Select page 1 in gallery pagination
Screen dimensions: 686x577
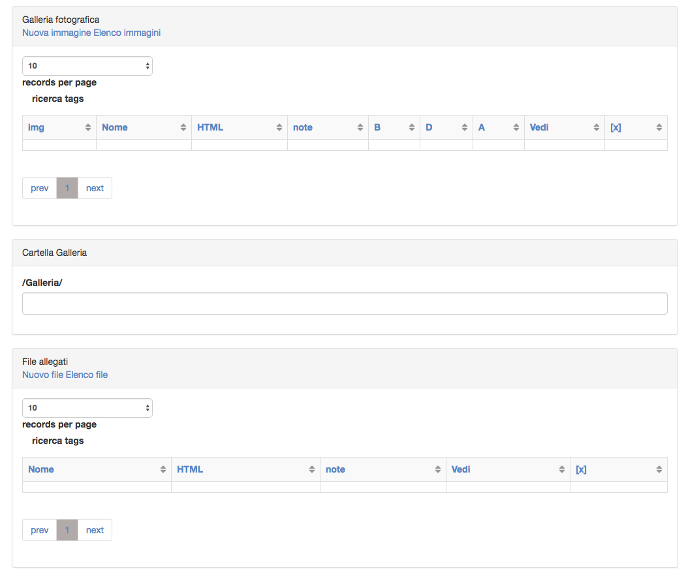tap(67, 188)
